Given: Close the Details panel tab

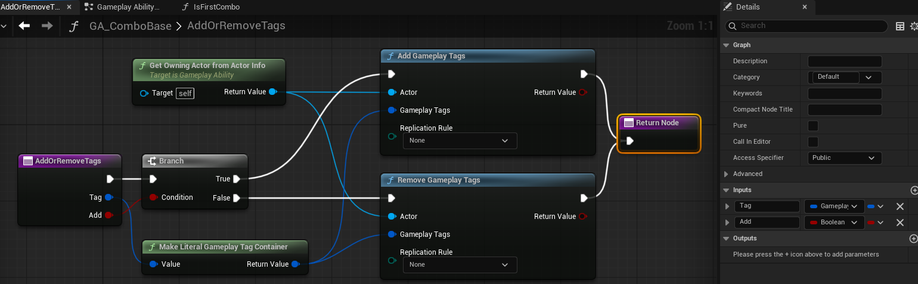Looking at the screenshot, I should [804, 7].
